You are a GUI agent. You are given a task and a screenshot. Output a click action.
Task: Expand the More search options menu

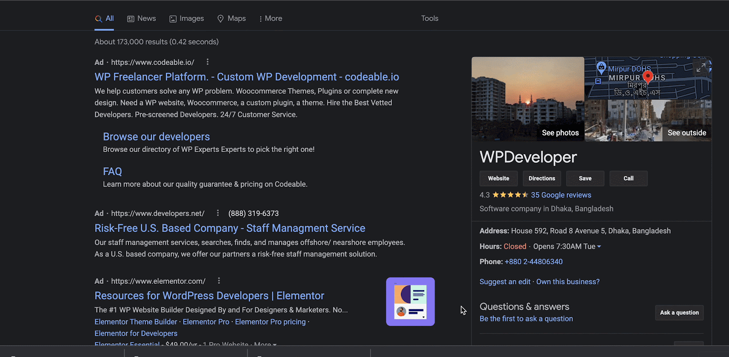271,19
